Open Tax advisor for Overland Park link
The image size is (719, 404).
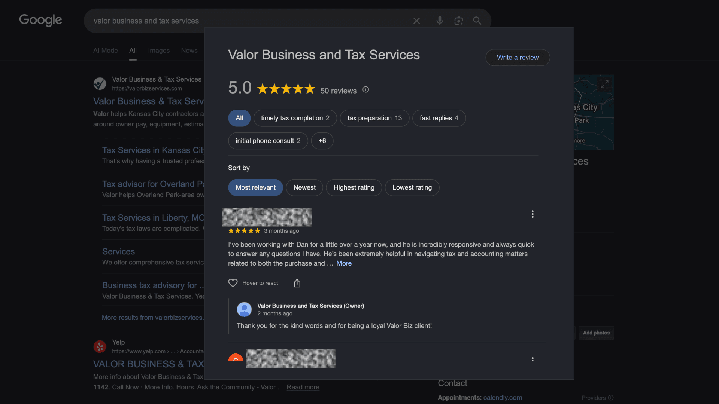[153, 184]
